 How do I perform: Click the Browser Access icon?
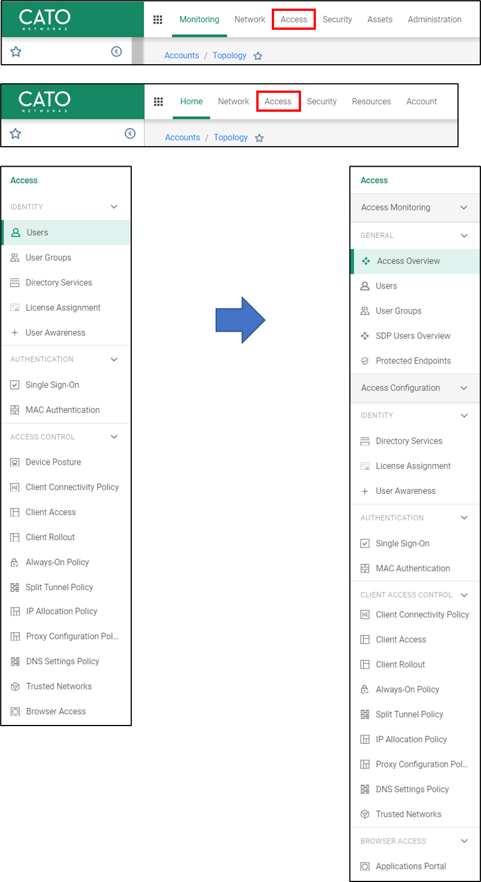click(15, 712)
